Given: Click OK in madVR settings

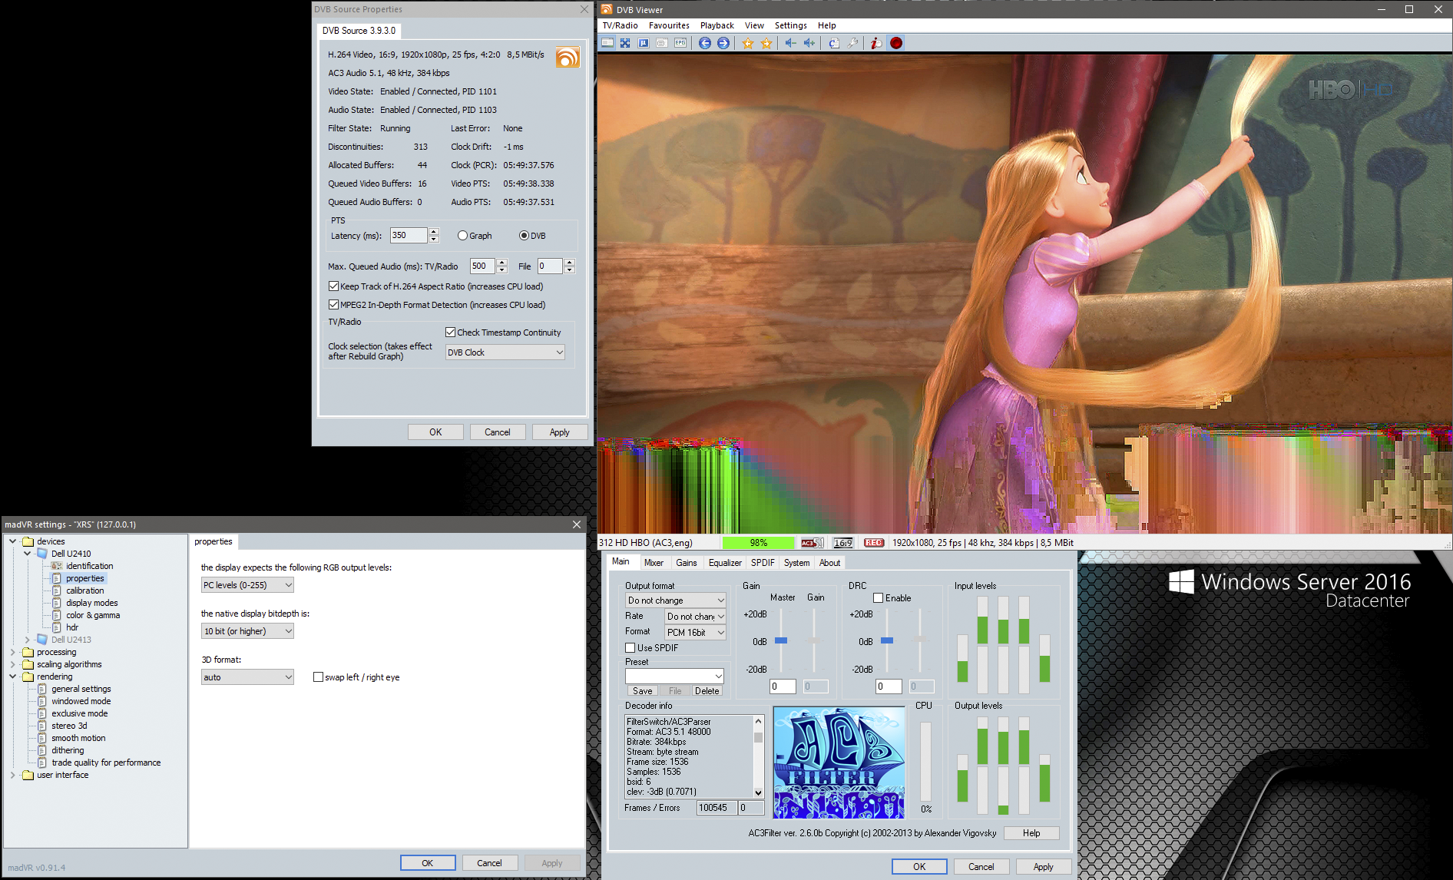Looking at the screenshot, I should (x=428, y=863).
